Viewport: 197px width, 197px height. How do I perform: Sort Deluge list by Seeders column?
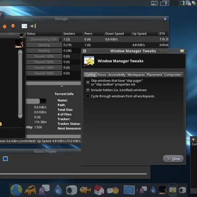coord(73,33)
